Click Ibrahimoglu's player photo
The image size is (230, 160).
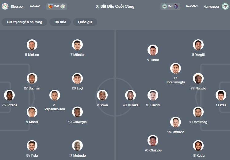coord(175,68)
